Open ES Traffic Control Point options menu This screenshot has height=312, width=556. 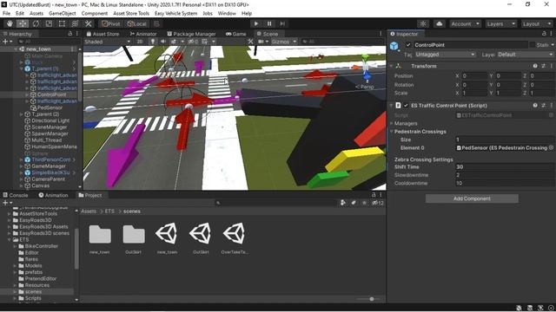552,106
